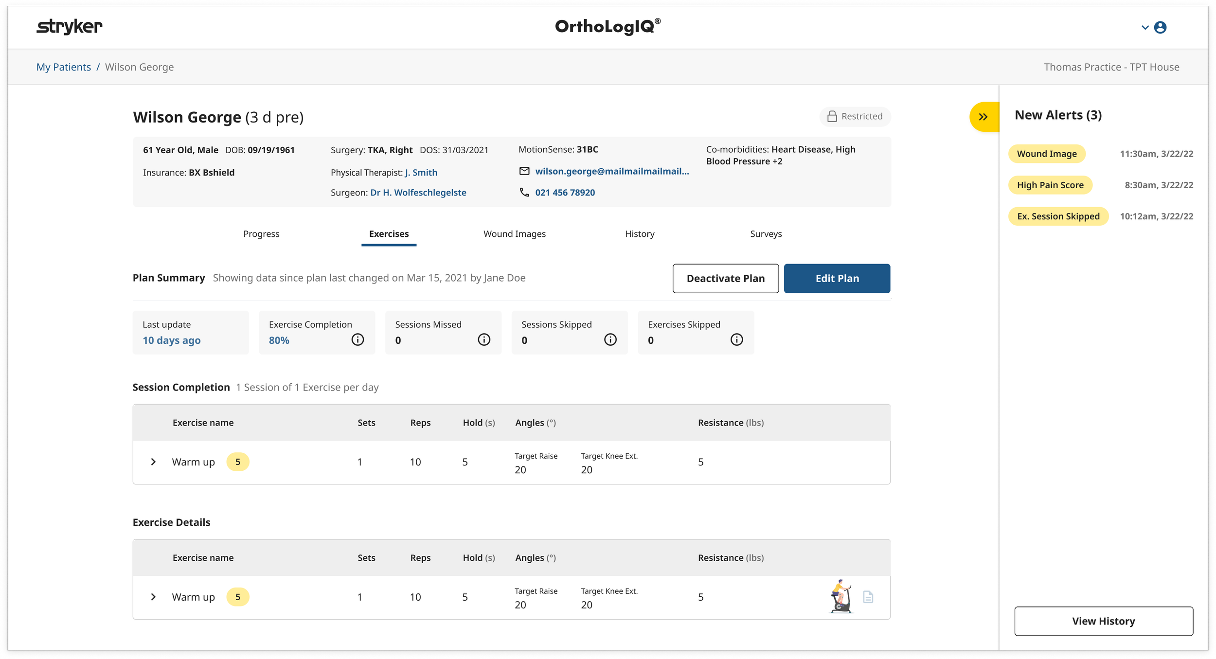Screen dimensions: 1216x659
Task: Open the account dropdown chevron
Action: click(x=1144, y=28)
